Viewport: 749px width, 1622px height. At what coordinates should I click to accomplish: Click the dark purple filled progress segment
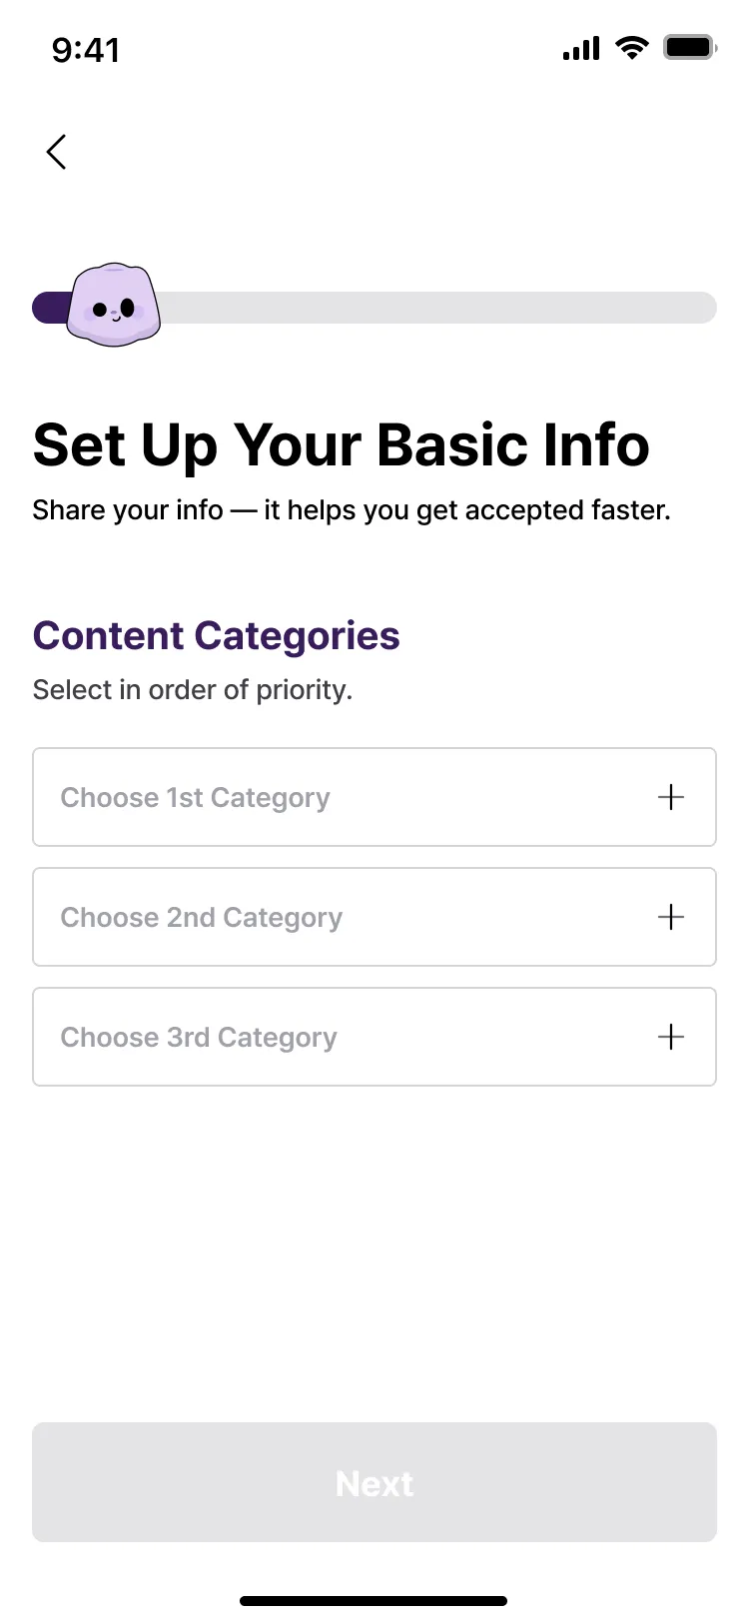pyautogui.click(x=48, y=308)
